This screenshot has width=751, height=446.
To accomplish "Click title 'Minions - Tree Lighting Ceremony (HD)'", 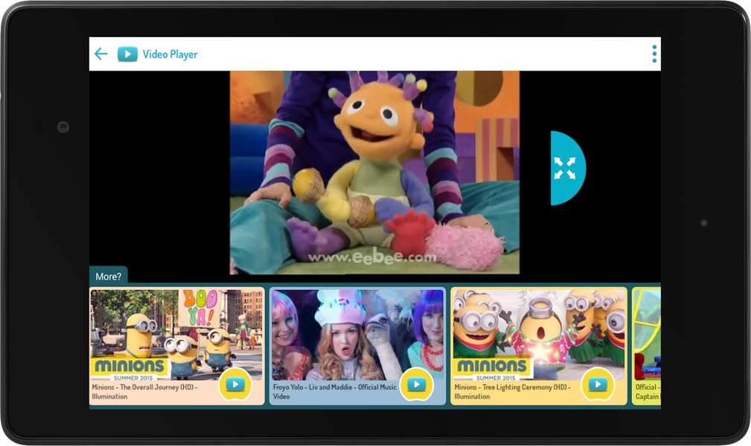I will click(513, 387).
